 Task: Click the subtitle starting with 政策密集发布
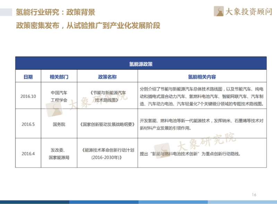88,26
